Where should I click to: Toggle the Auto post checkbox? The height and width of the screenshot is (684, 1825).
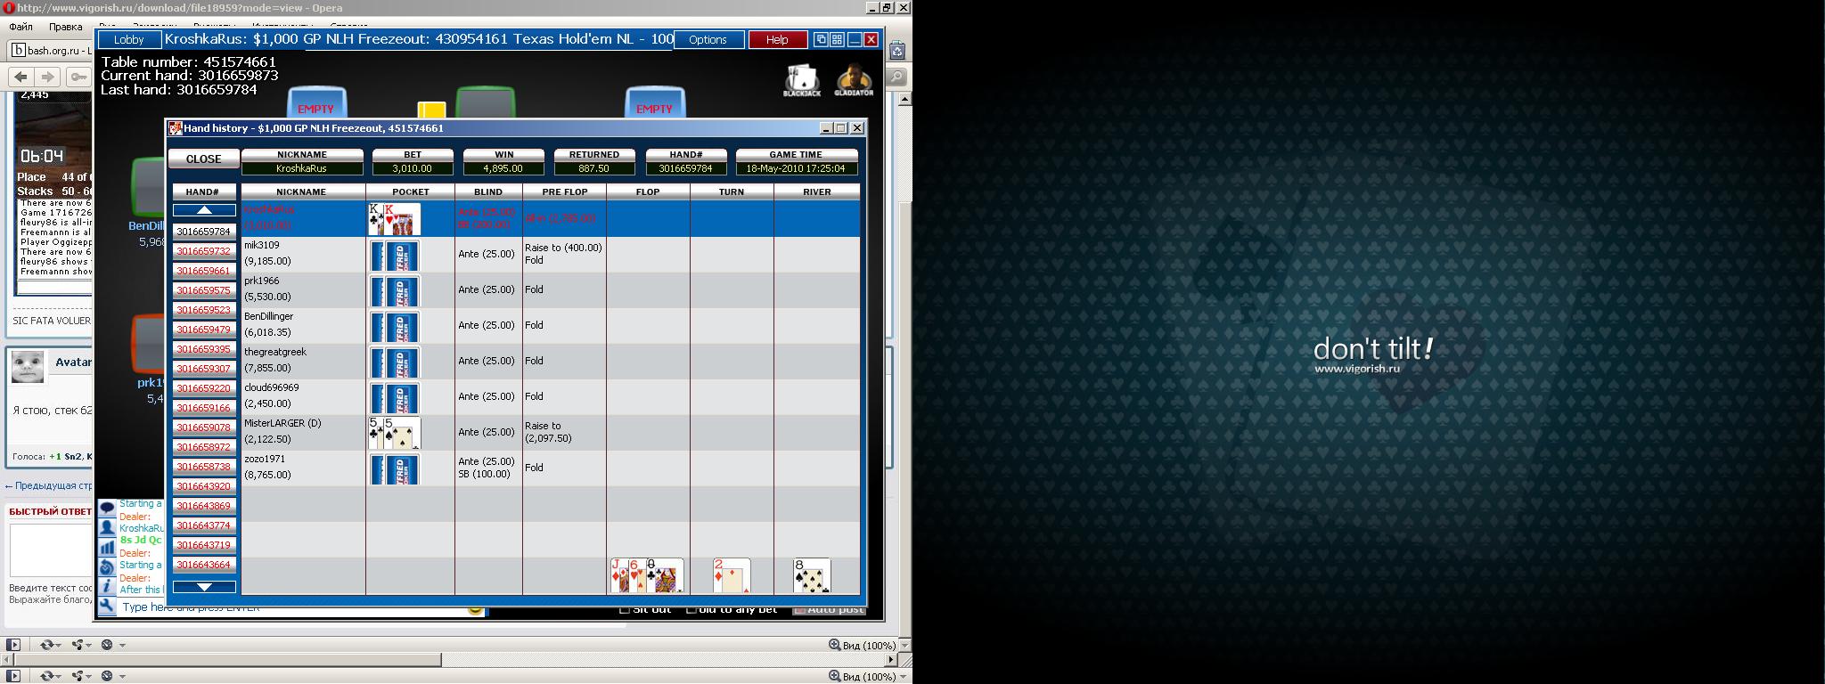799,609
